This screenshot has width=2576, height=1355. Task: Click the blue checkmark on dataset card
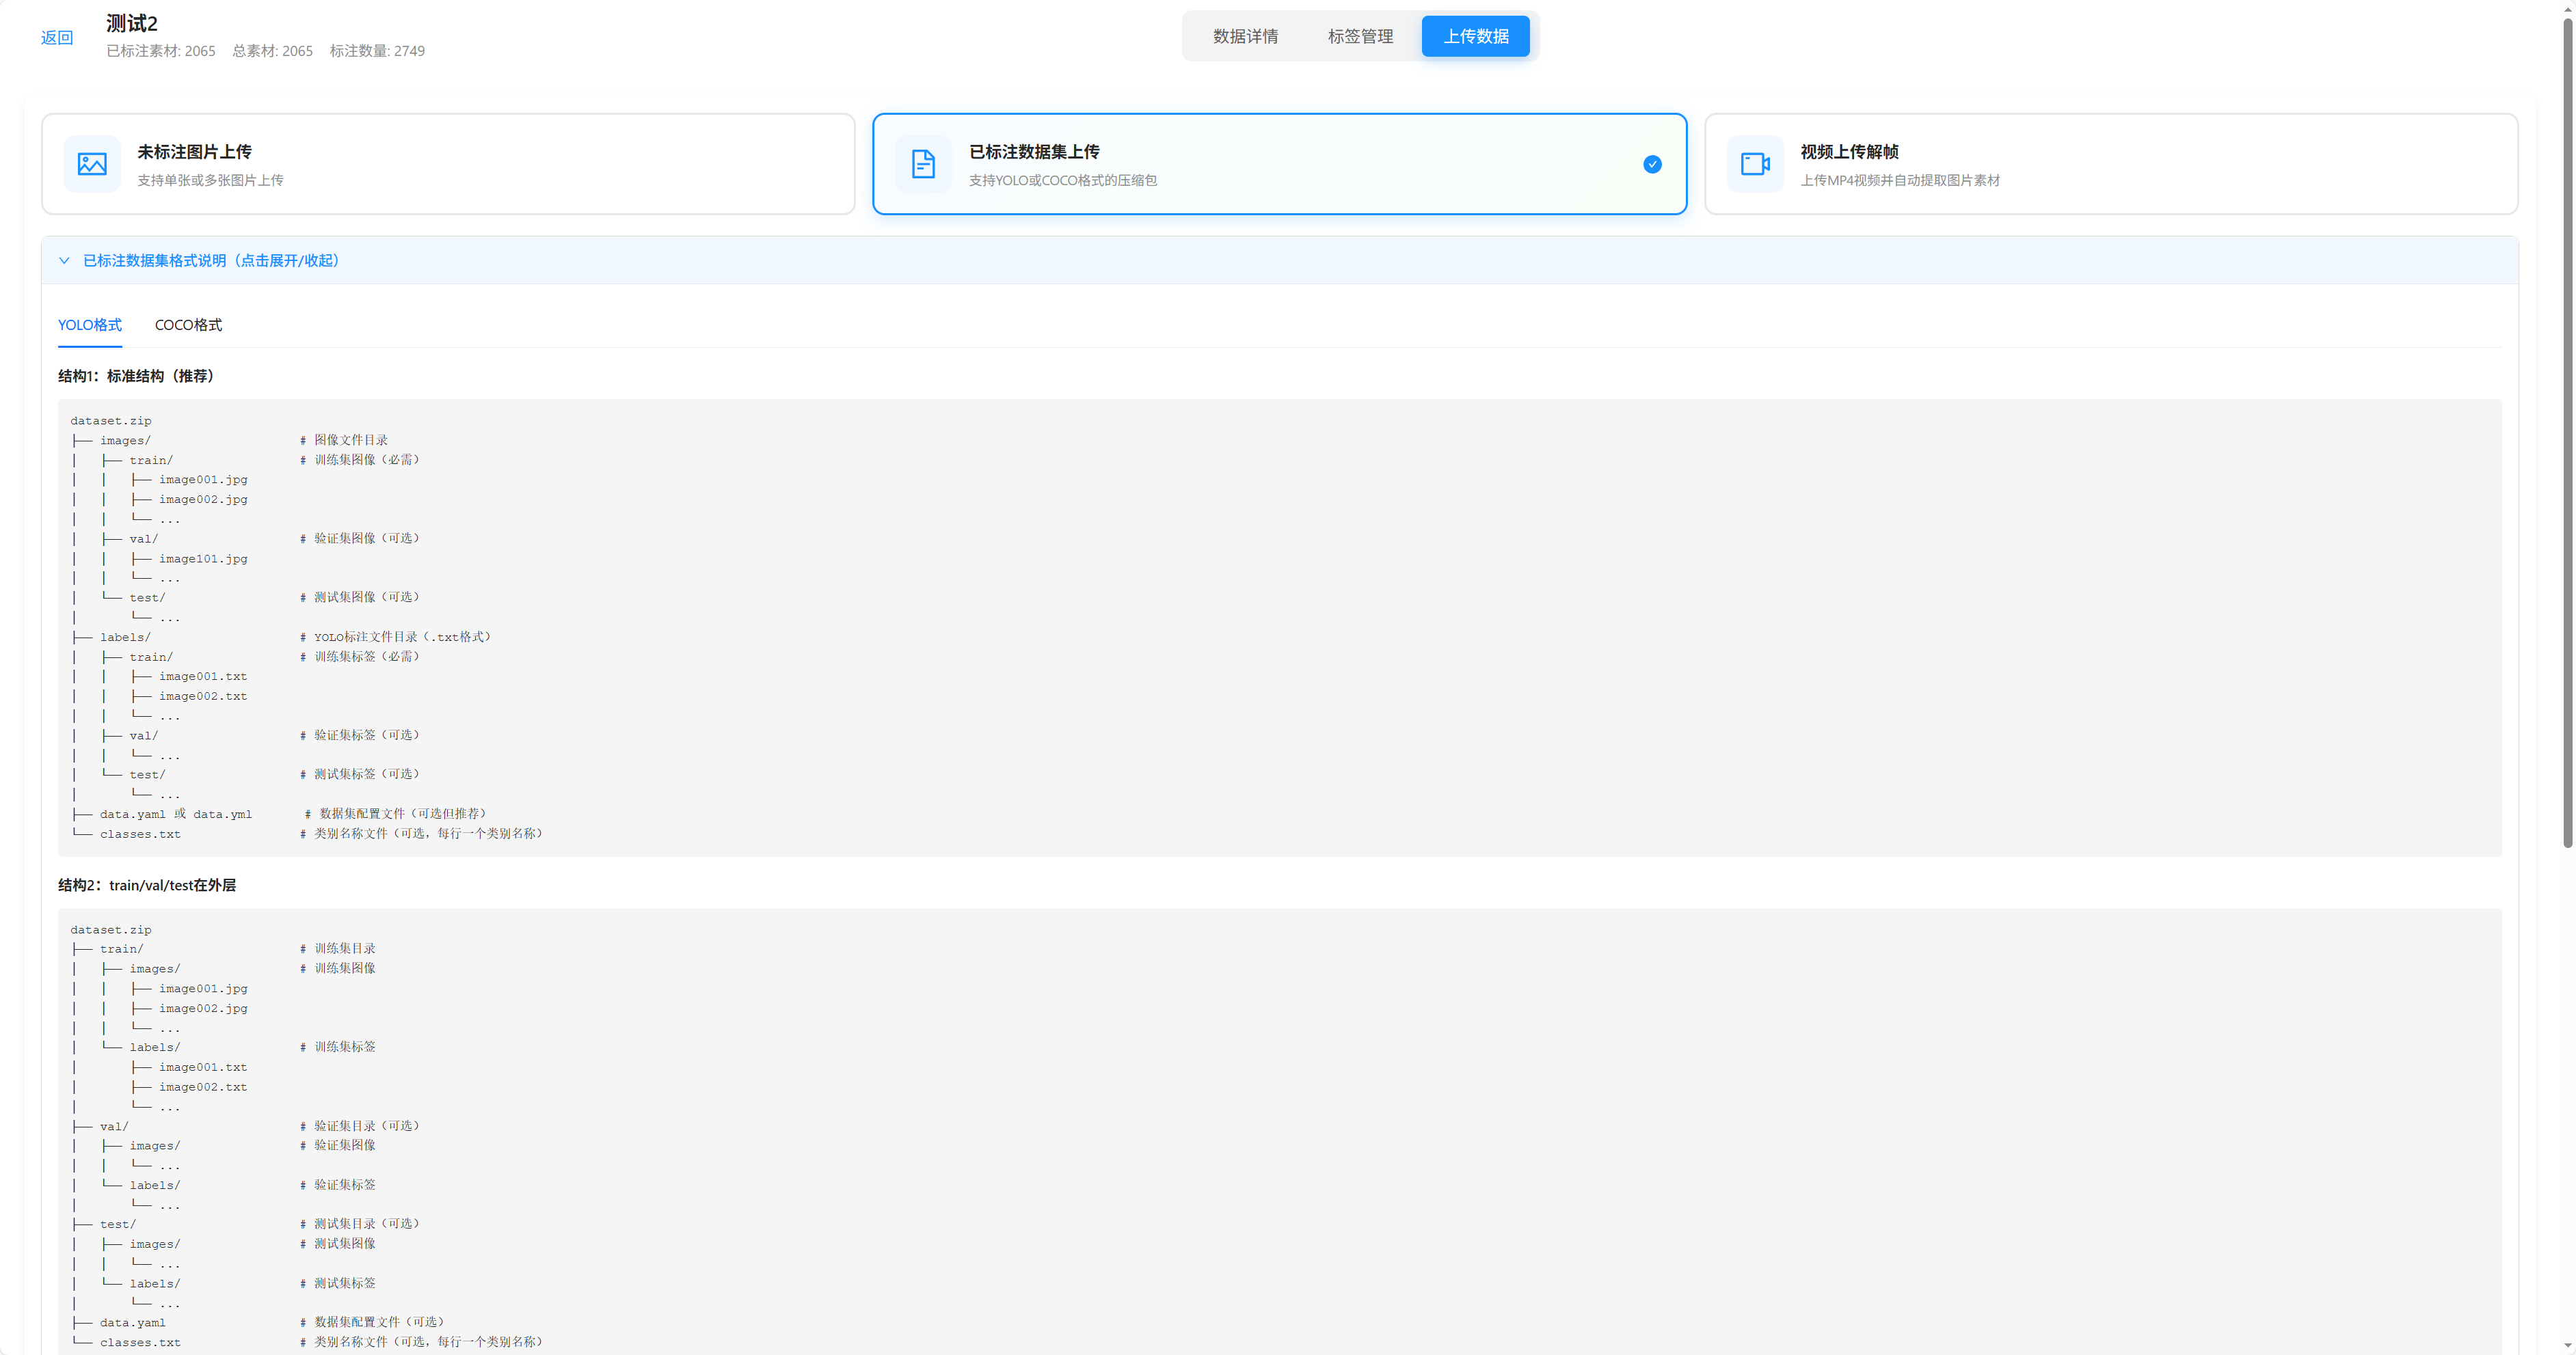click(x=1652, y=164)
